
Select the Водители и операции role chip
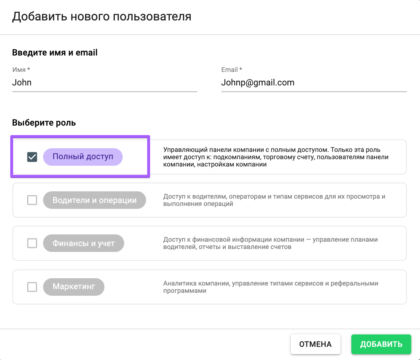coord(94,200)
